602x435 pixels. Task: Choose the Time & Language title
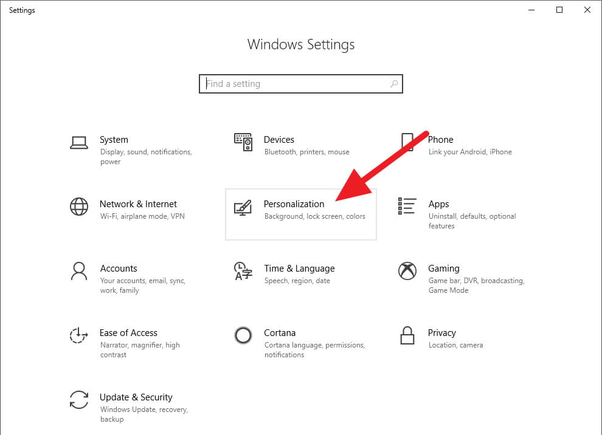click(299, 269)
